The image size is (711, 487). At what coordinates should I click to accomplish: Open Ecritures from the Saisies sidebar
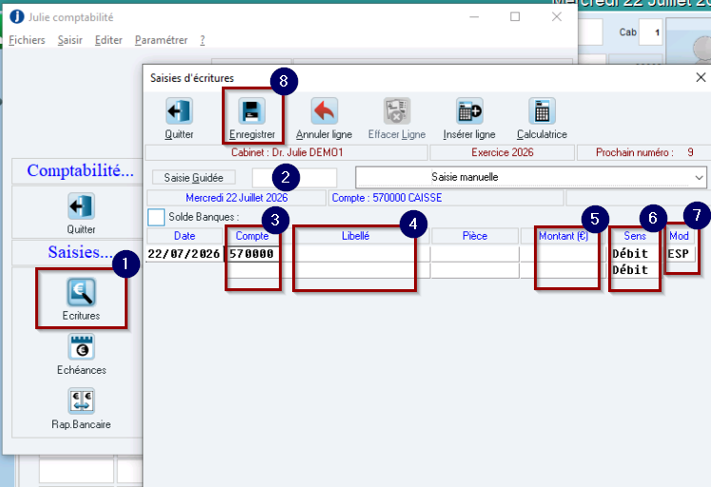point(81,292)
